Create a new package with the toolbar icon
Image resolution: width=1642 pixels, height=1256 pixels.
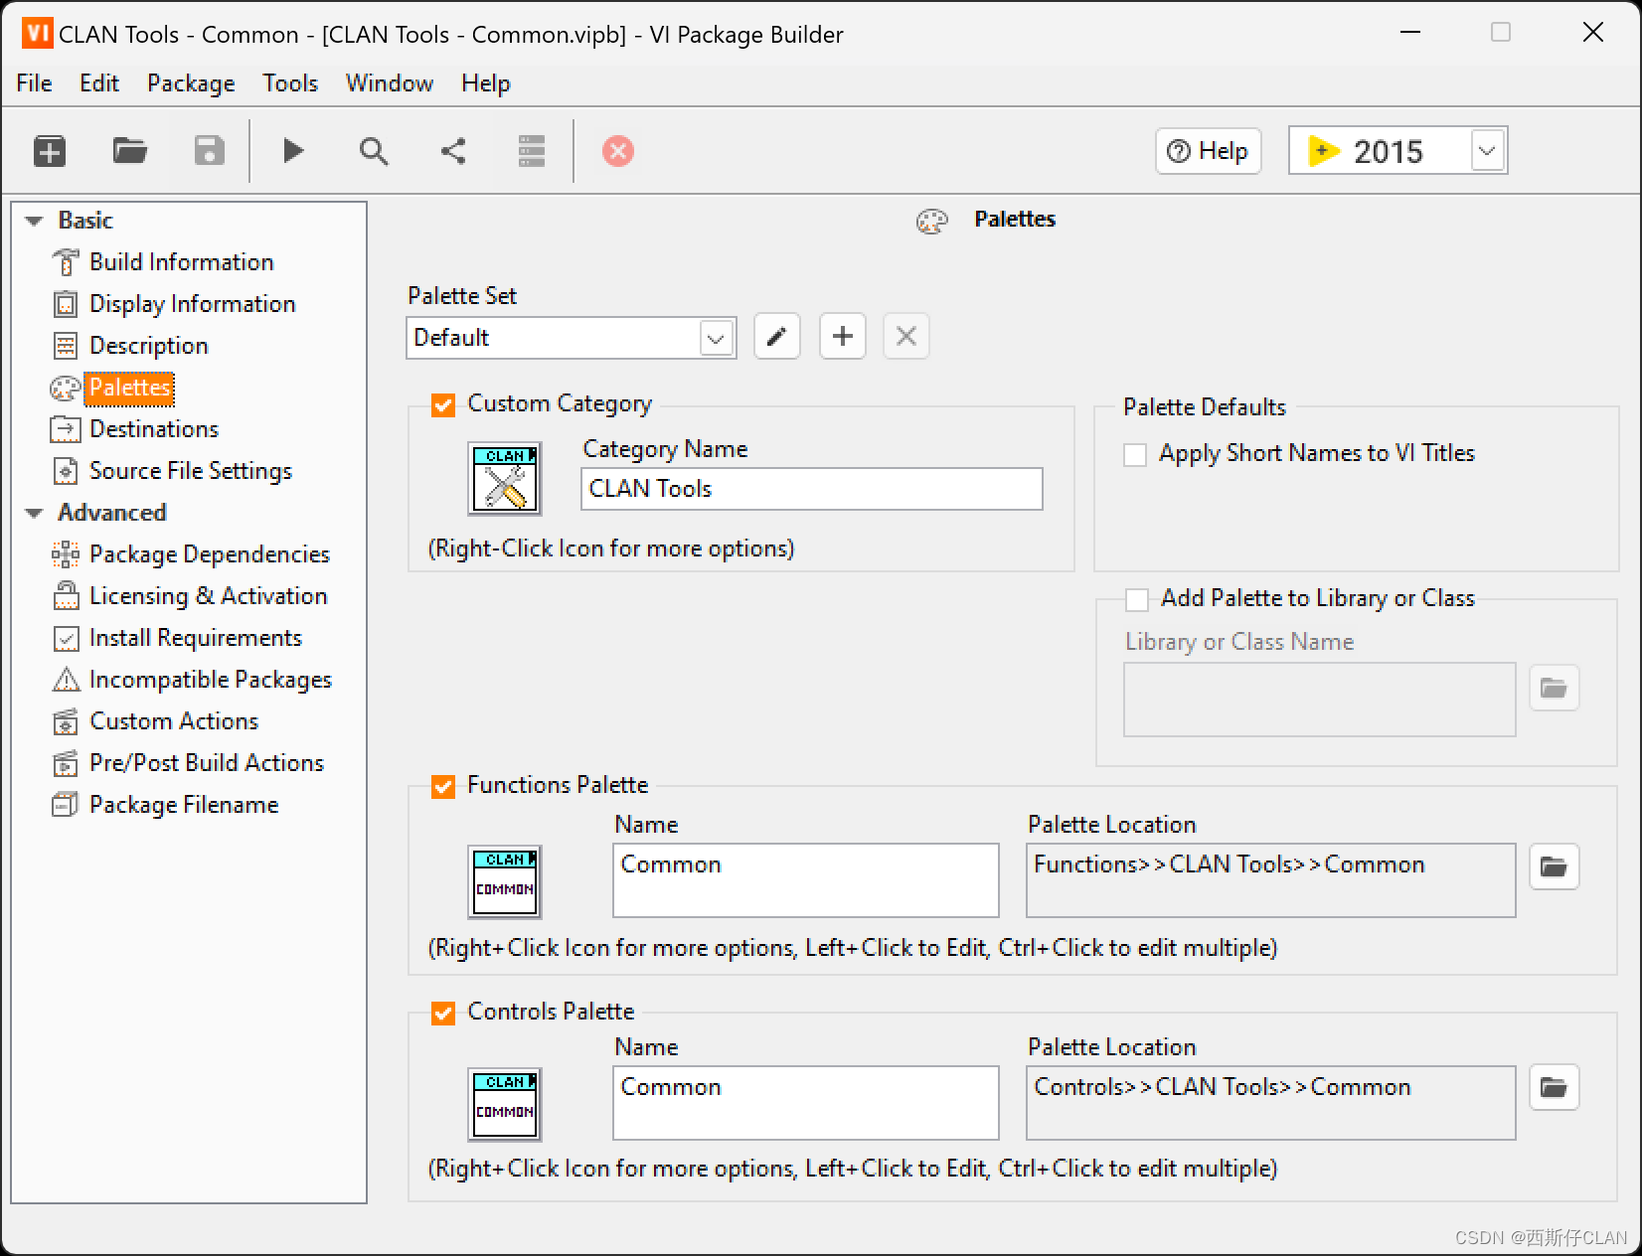pos(49,150)
